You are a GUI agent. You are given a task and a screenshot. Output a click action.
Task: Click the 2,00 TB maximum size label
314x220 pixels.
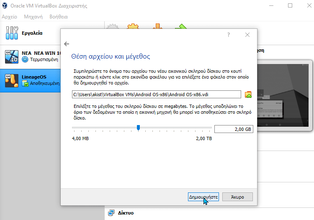[204, 138]
